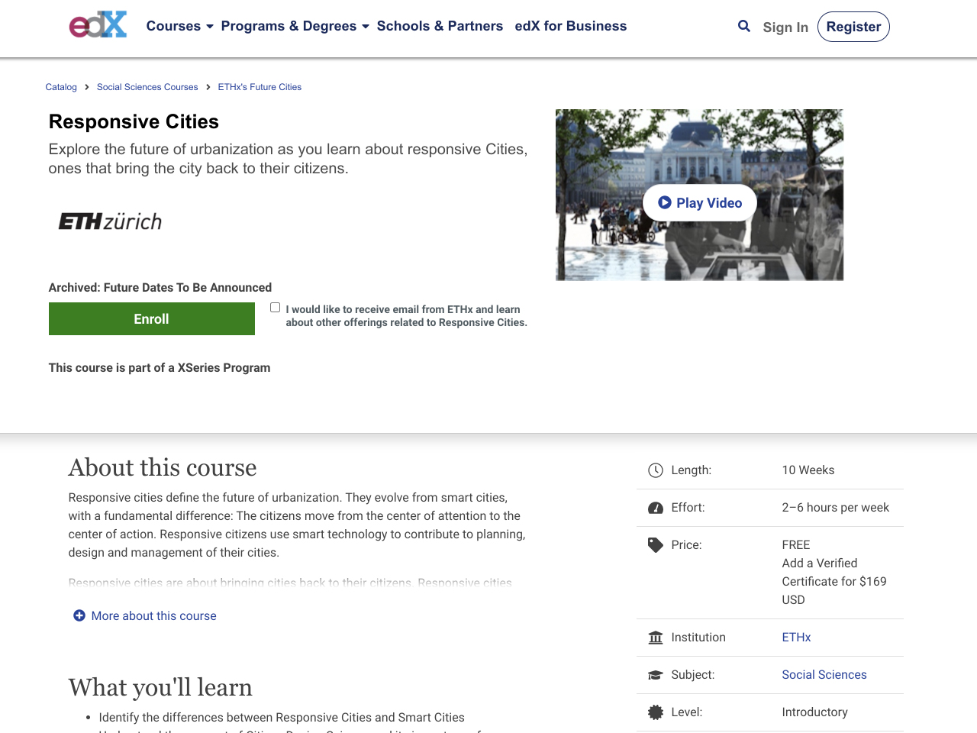Expand the Courses dropdown menu
Viewport: 977px width, 733px height.
180,26
